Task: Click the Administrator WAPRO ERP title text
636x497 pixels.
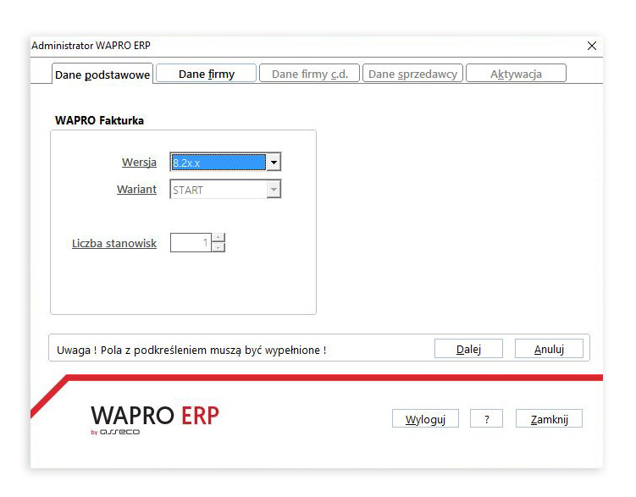Action: coord(91,46)
